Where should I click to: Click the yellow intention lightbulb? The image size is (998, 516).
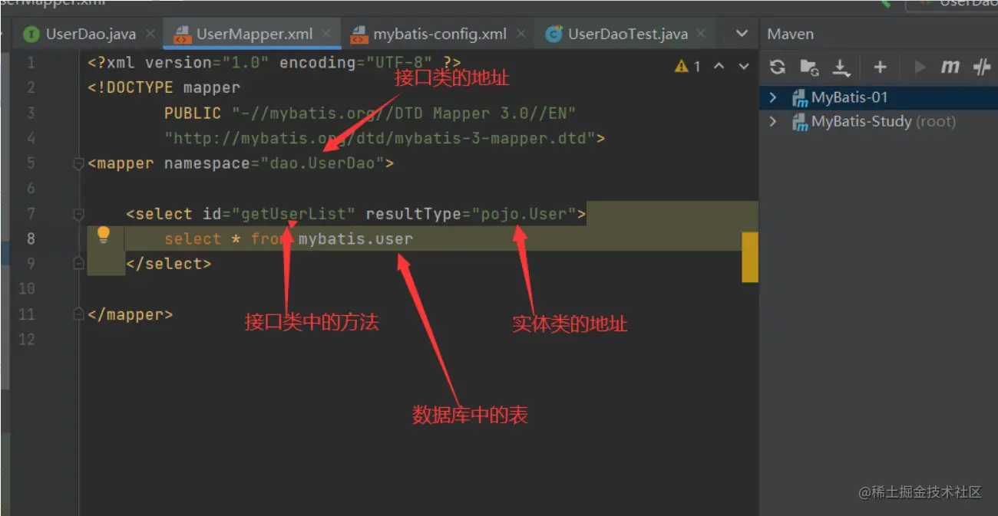(104, 236)
